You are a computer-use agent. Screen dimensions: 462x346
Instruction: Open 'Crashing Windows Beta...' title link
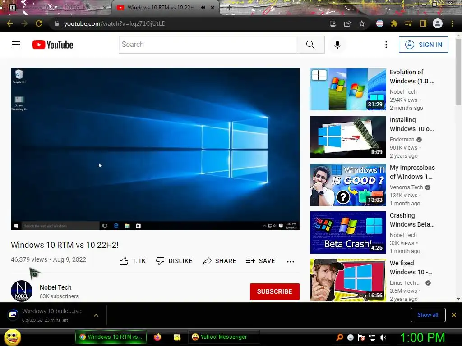412,220
